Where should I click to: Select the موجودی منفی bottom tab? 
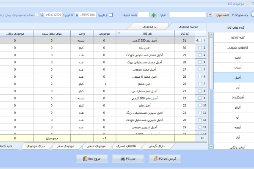(x=96, y=146)
